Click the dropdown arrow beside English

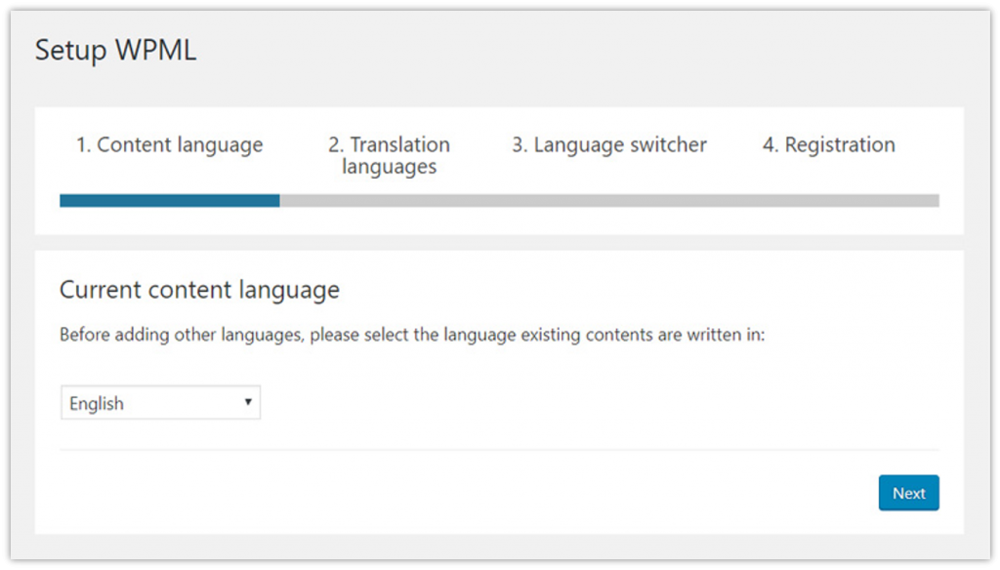[249, 402]
